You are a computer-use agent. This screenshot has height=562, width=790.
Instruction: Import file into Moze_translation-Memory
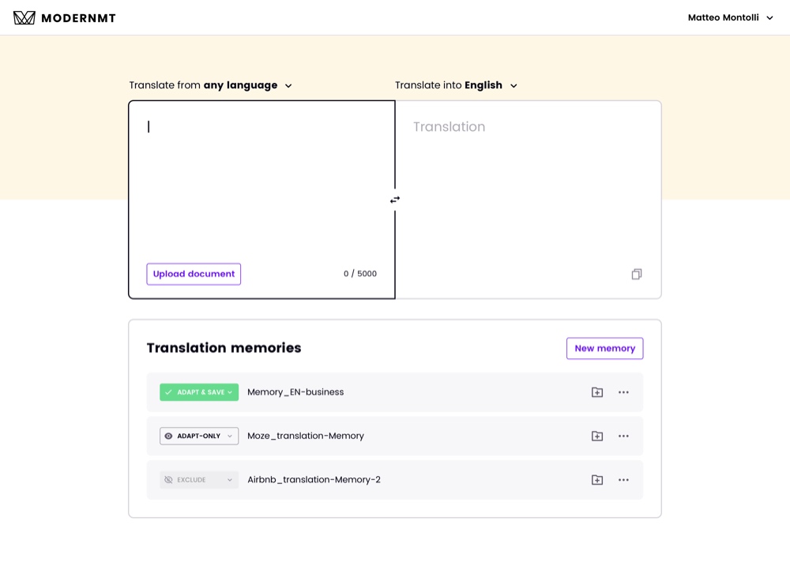point(597,436)
